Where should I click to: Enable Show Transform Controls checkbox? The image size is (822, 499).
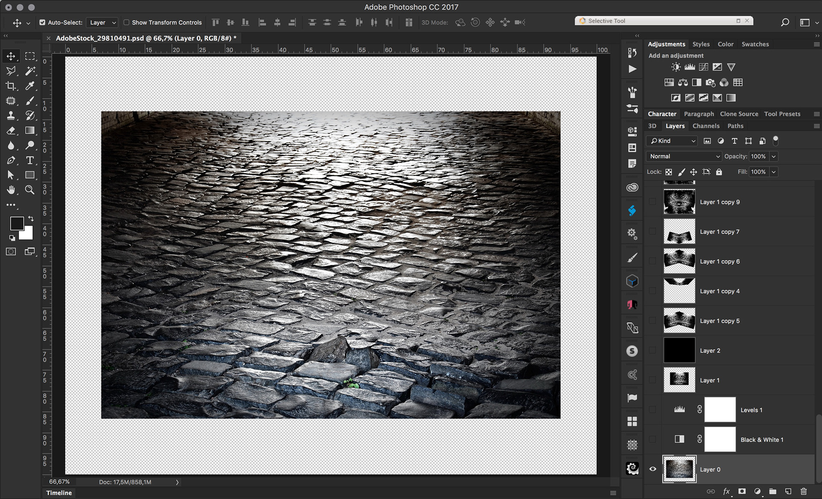(126, 22)
